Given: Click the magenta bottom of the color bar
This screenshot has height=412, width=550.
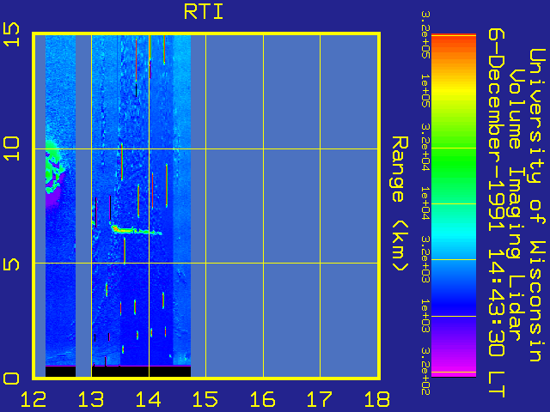Looking at the screenshot, I should tap(454, 368).
